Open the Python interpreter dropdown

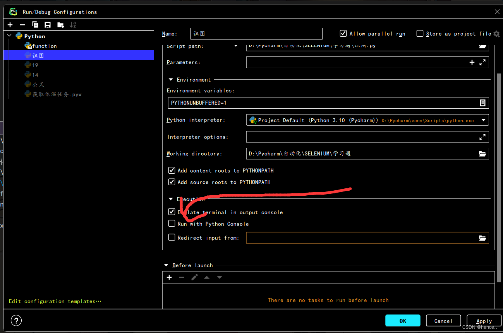(x=483, y=120)
